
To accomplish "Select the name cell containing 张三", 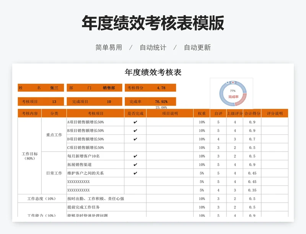I will point(54,88).
